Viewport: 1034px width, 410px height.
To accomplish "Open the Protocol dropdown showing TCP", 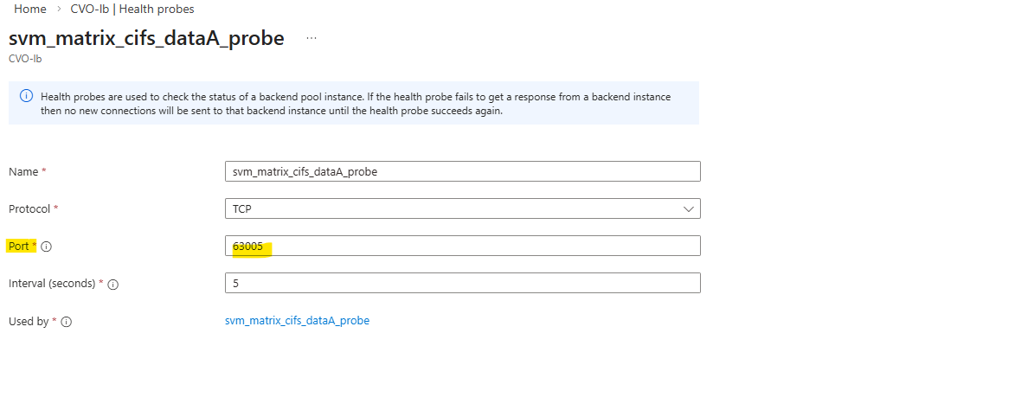I will (462, 208).
